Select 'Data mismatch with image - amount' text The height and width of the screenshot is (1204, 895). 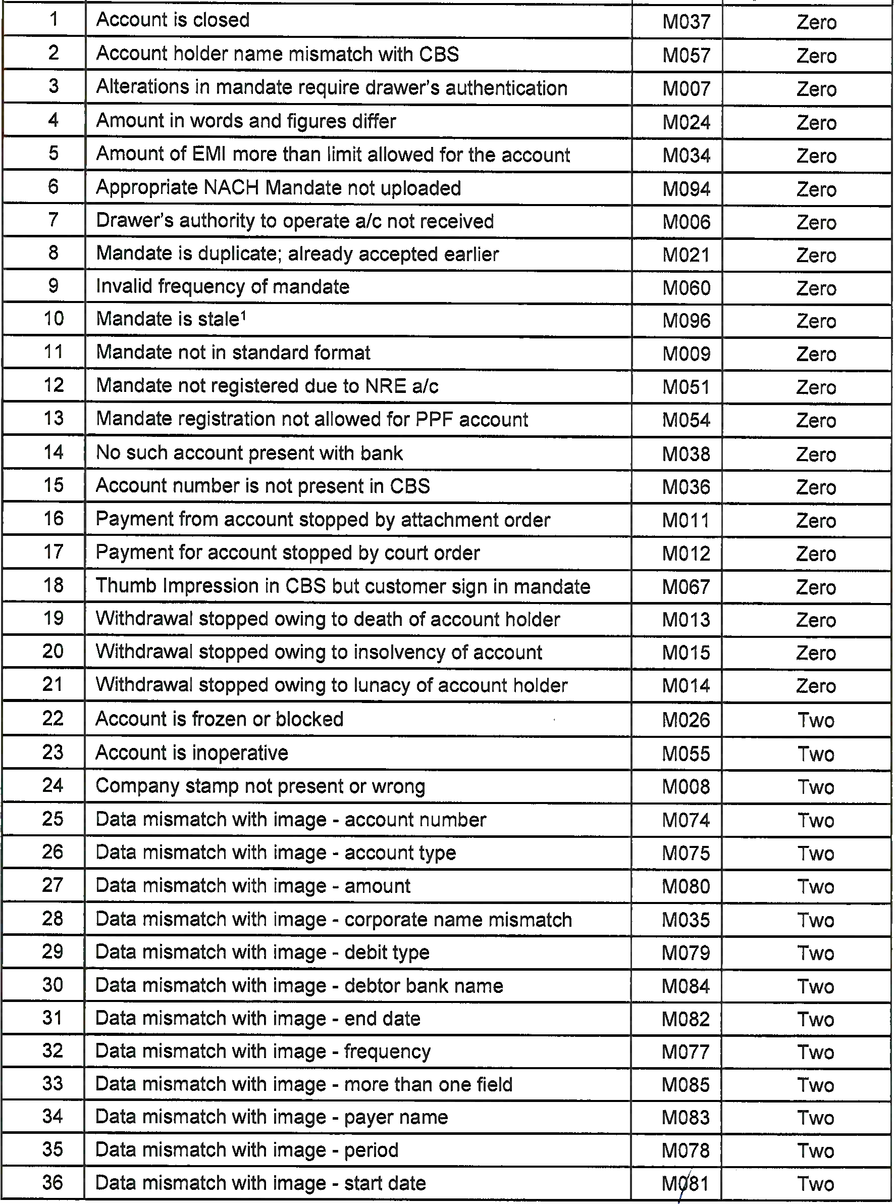[253, 886]
